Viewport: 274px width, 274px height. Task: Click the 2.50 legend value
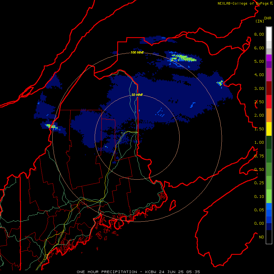pyautogui.click(x=259, y=102)
